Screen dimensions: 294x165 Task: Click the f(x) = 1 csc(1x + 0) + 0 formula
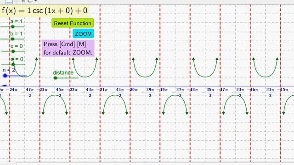[45, 11]
